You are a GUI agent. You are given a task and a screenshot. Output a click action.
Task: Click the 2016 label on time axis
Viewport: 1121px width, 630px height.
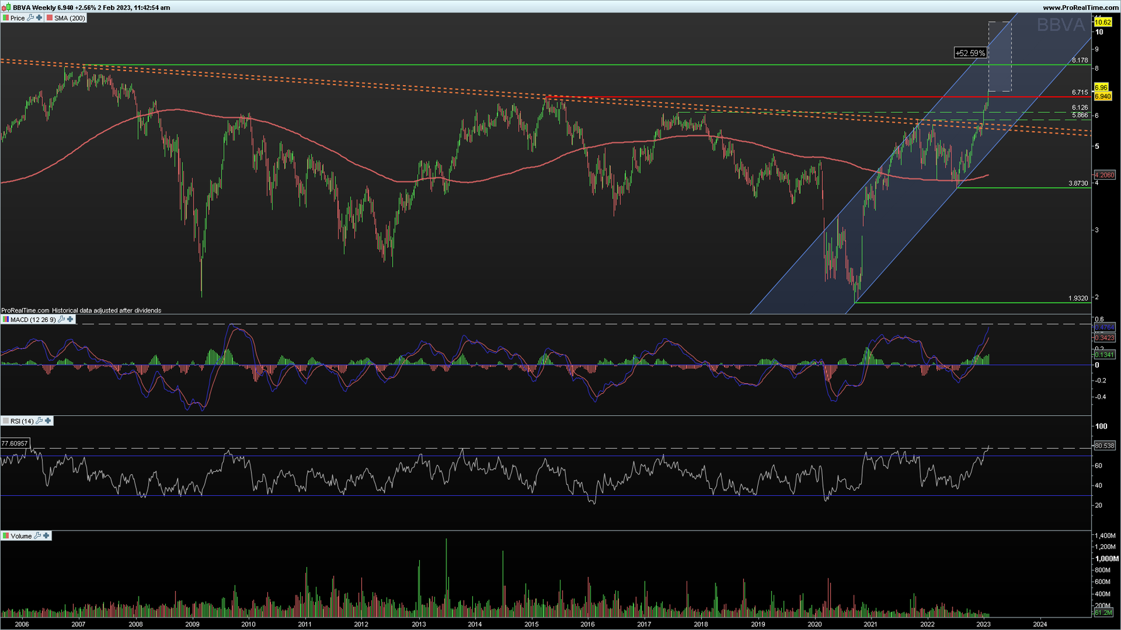pyautogui.click(x=588, y=624)
